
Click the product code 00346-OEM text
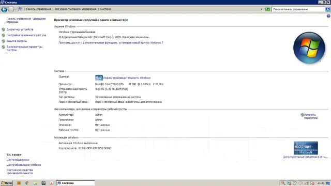[x=95, y=148]
